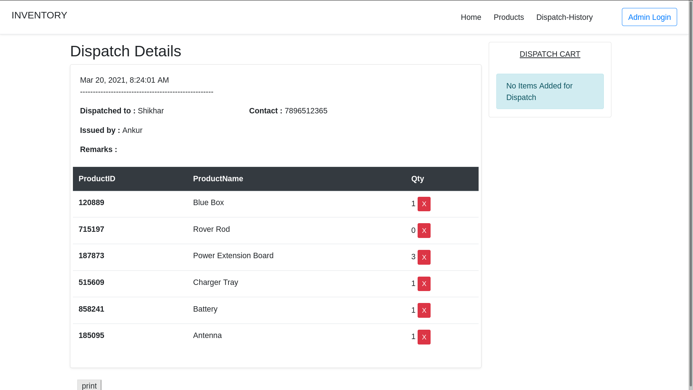The width and height of the screenshot is (693, 390).
Task: Click the No Items Added for Dispatch notice
Action: coord(550,91)
